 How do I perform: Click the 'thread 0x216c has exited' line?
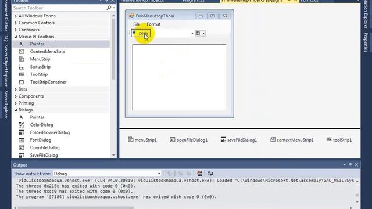[76, 186]
